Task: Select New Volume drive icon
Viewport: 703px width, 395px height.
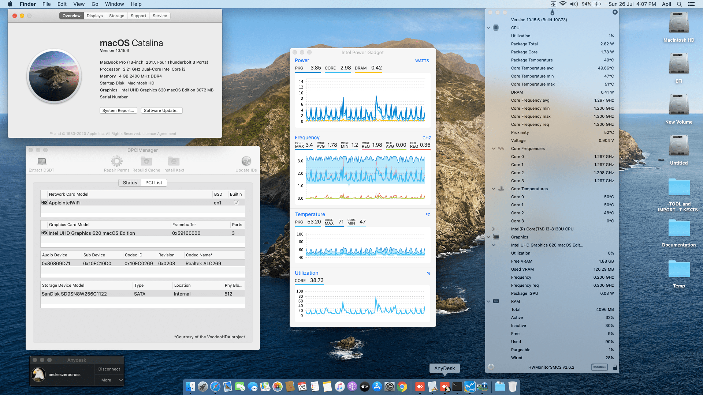Action: point(678,105)
